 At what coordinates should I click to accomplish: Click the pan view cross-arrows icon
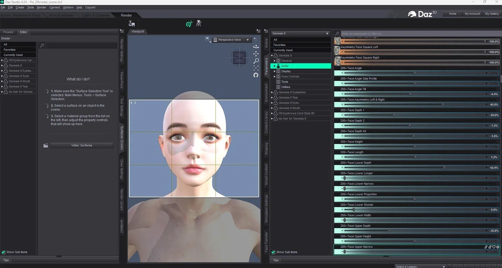tap(256, 54)
